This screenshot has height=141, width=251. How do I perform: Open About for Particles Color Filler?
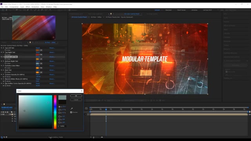click(x=52, y=66)
